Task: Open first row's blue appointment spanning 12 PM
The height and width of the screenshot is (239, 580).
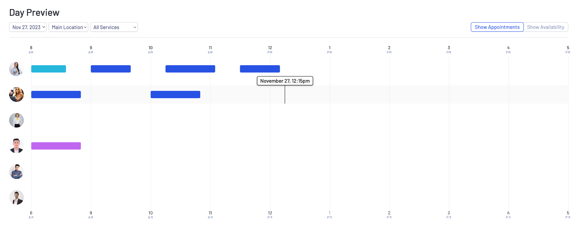Action: point(260,69)
